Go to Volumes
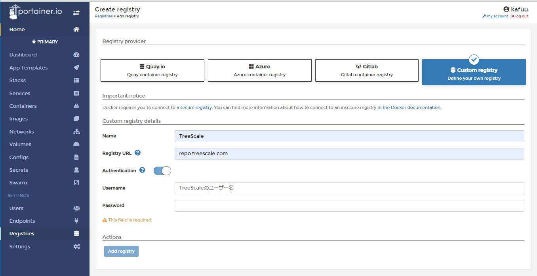 (45, 144)
